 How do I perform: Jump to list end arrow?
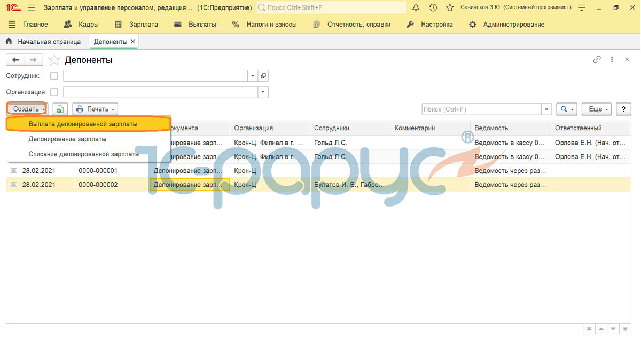coord(625,329)
